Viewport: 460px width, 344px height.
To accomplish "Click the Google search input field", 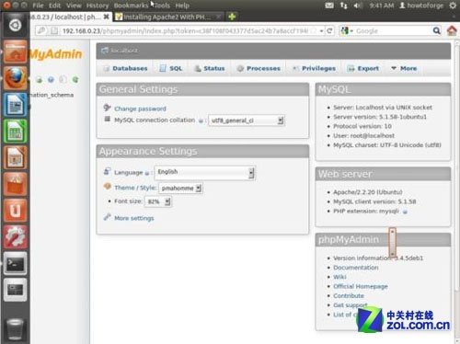I will 393,30.
